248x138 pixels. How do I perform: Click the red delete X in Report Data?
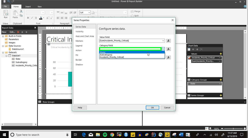[18, 32]
